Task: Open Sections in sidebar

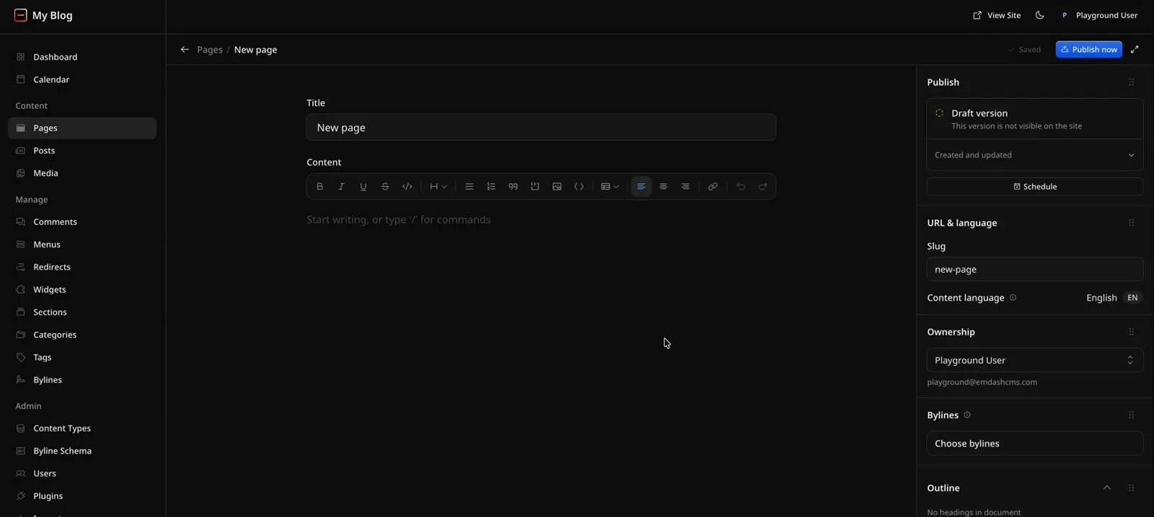Action: (x=82, y=312)
